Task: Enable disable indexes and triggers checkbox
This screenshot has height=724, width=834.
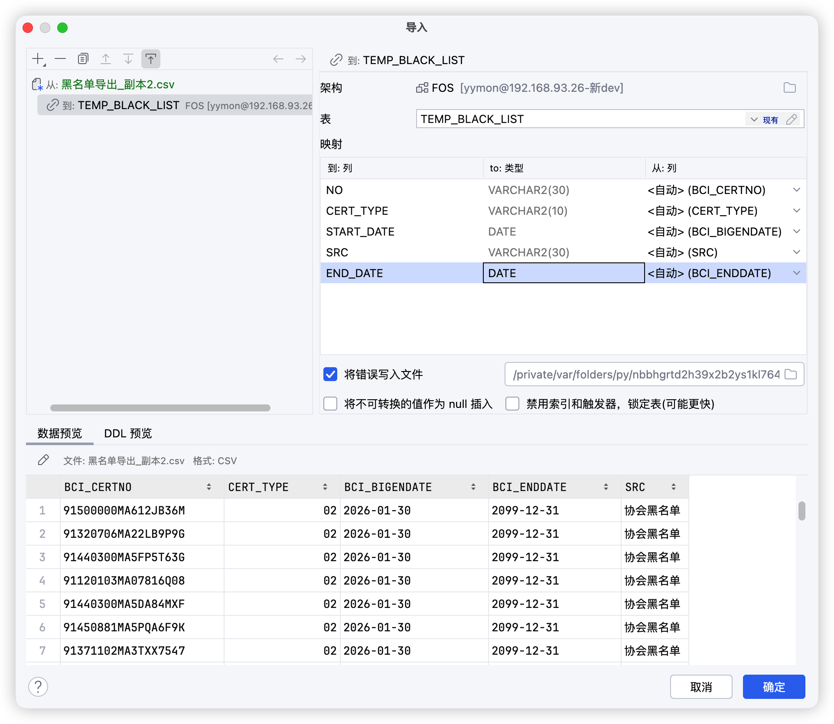Action: tap(512, 404)
